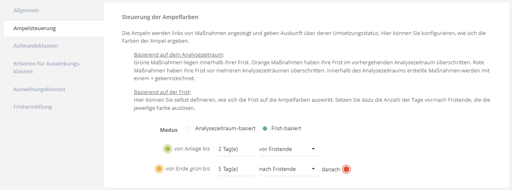Open Aufwandsklassen in the sidebar
Viewport: 512px width, 190px height.
(35, 46)
